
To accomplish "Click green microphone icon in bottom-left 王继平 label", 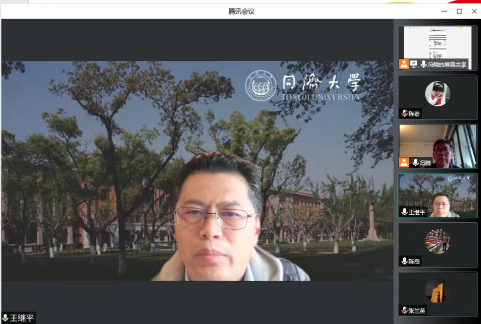I will click(5, 318).
